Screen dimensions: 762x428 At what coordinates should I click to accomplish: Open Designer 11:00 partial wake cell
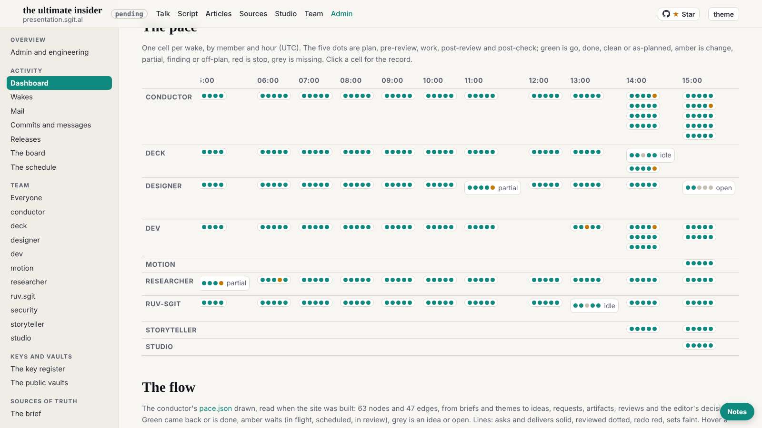point(492,188)
